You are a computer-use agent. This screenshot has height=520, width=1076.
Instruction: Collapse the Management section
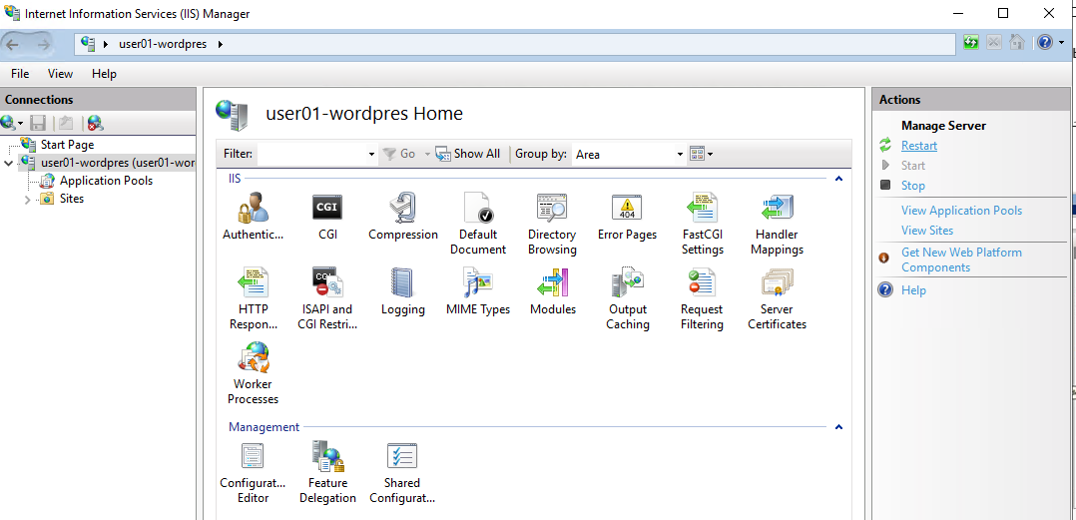(x=837, y=427)
